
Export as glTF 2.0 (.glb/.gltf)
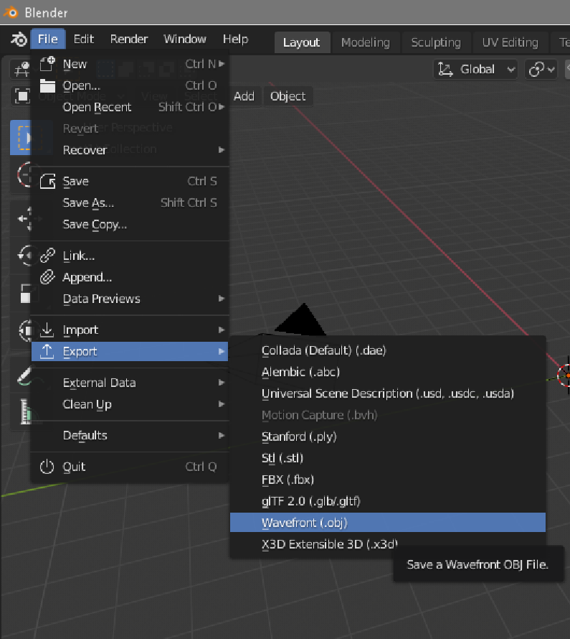[388, 501]
